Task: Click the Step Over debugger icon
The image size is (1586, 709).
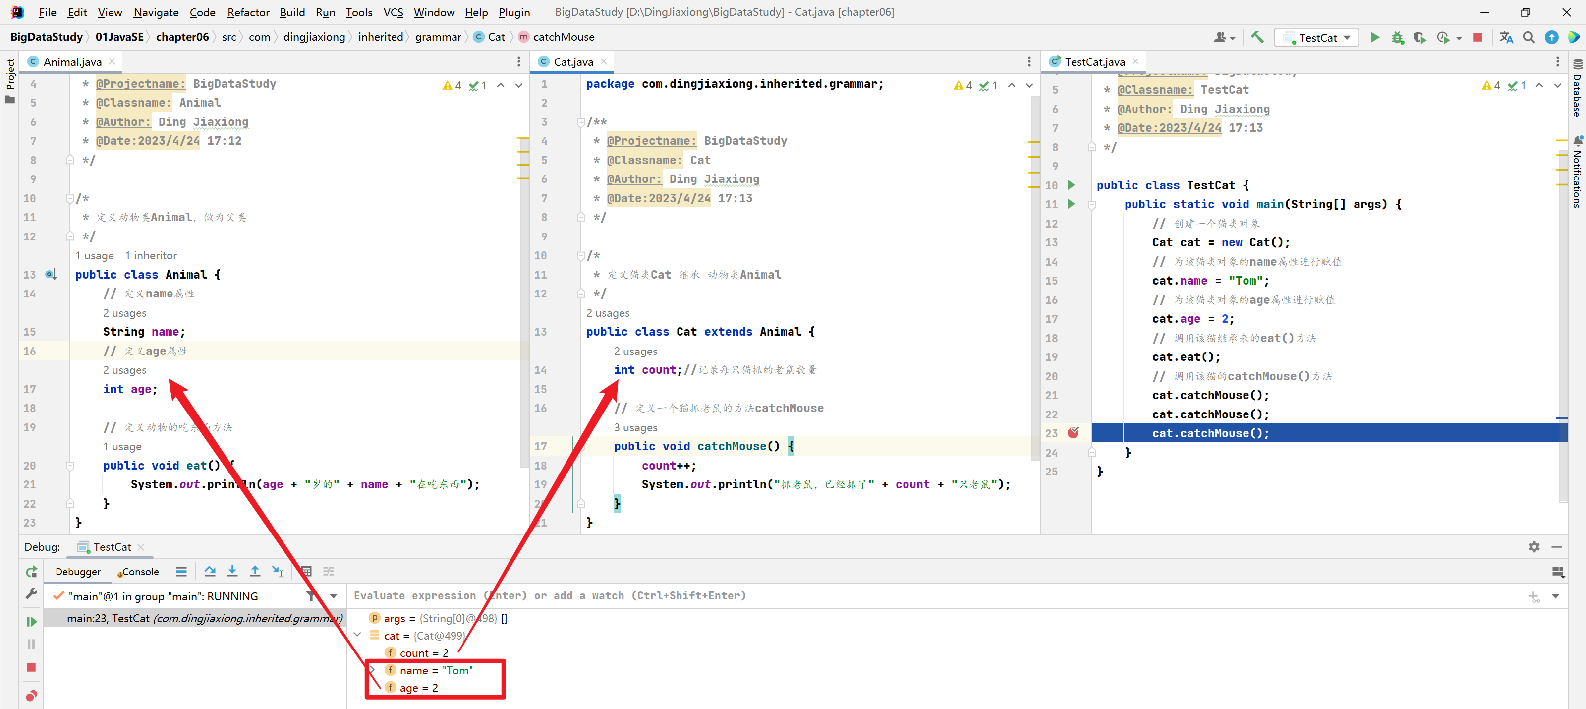Action: [209, 571]
